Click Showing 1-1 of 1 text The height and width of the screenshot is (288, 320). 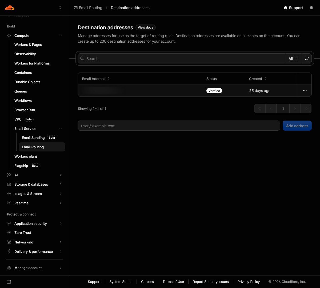(x=92, y=109)
